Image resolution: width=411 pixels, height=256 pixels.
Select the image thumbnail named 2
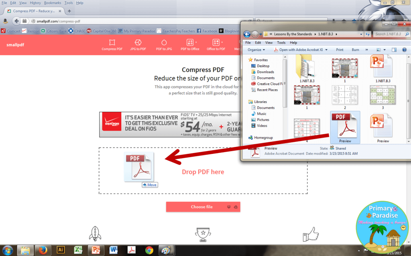coord(345,97)
